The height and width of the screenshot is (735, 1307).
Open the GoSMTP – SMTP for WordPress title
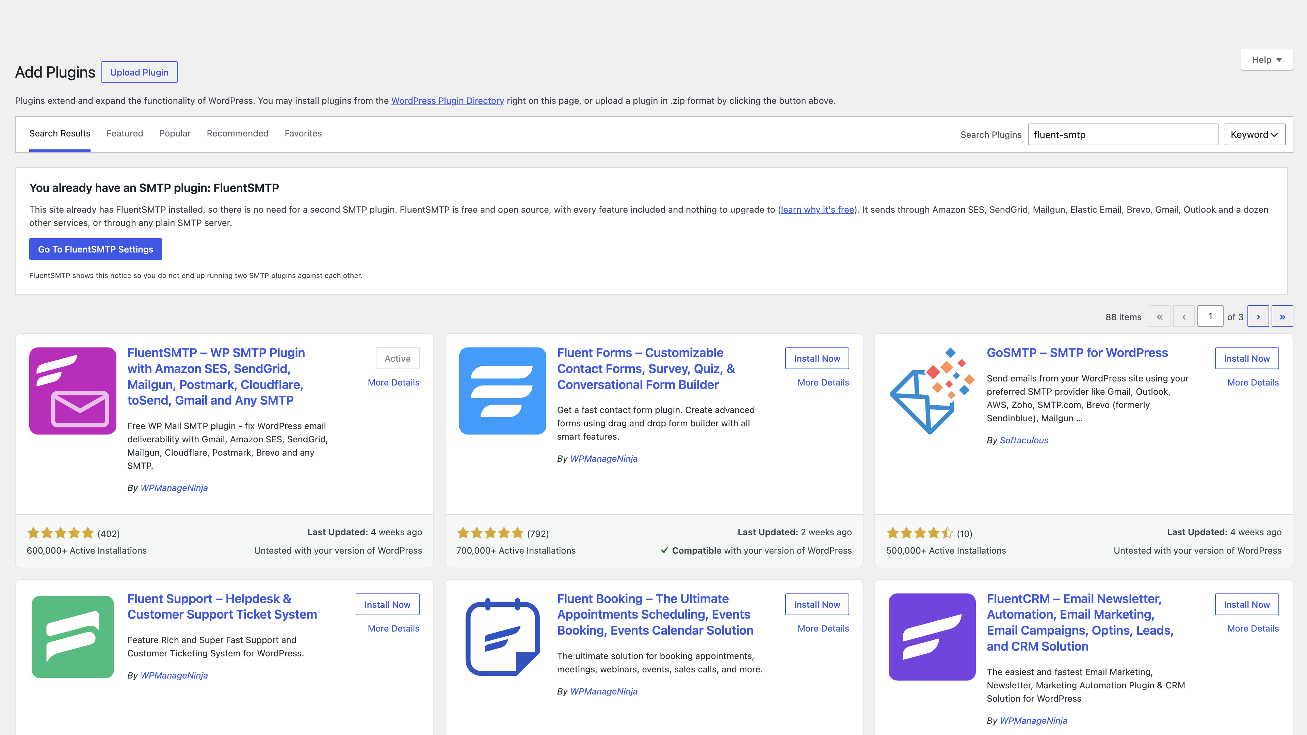pos(1077,353)
